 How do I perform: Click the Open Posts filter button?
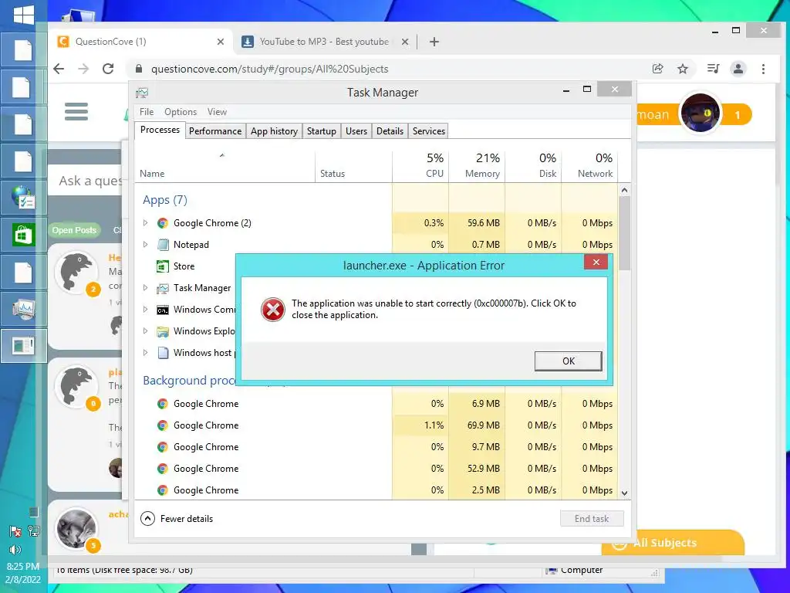[x=74, y=230]
